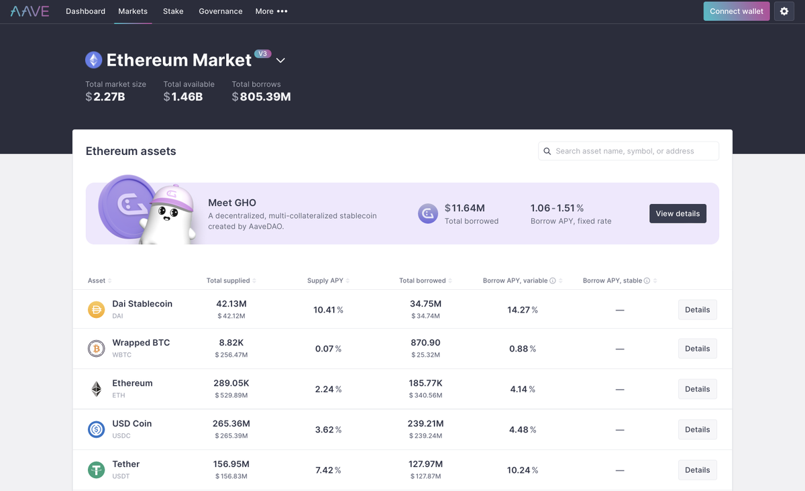The height and width of the screenshot is (491, 805).
Task: Click the 7.42% Tether supply APY
Action: coord(329,470)
